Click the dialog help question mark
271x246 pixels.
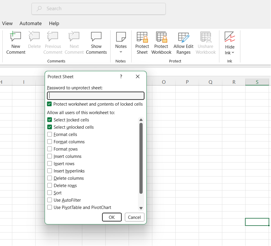121,76
